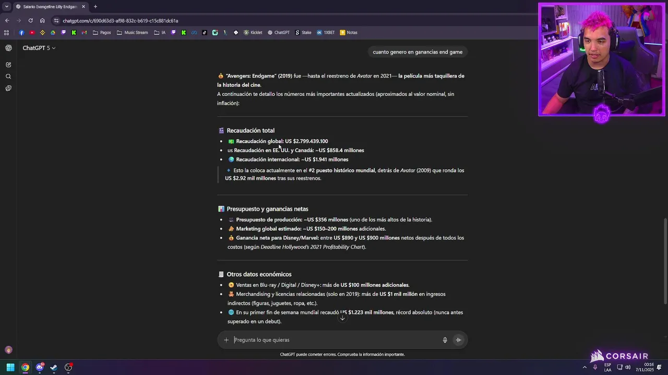Click 'Marketing global estimado' bullet line
The height and width of the screenshot is (375, 668).
307,229
